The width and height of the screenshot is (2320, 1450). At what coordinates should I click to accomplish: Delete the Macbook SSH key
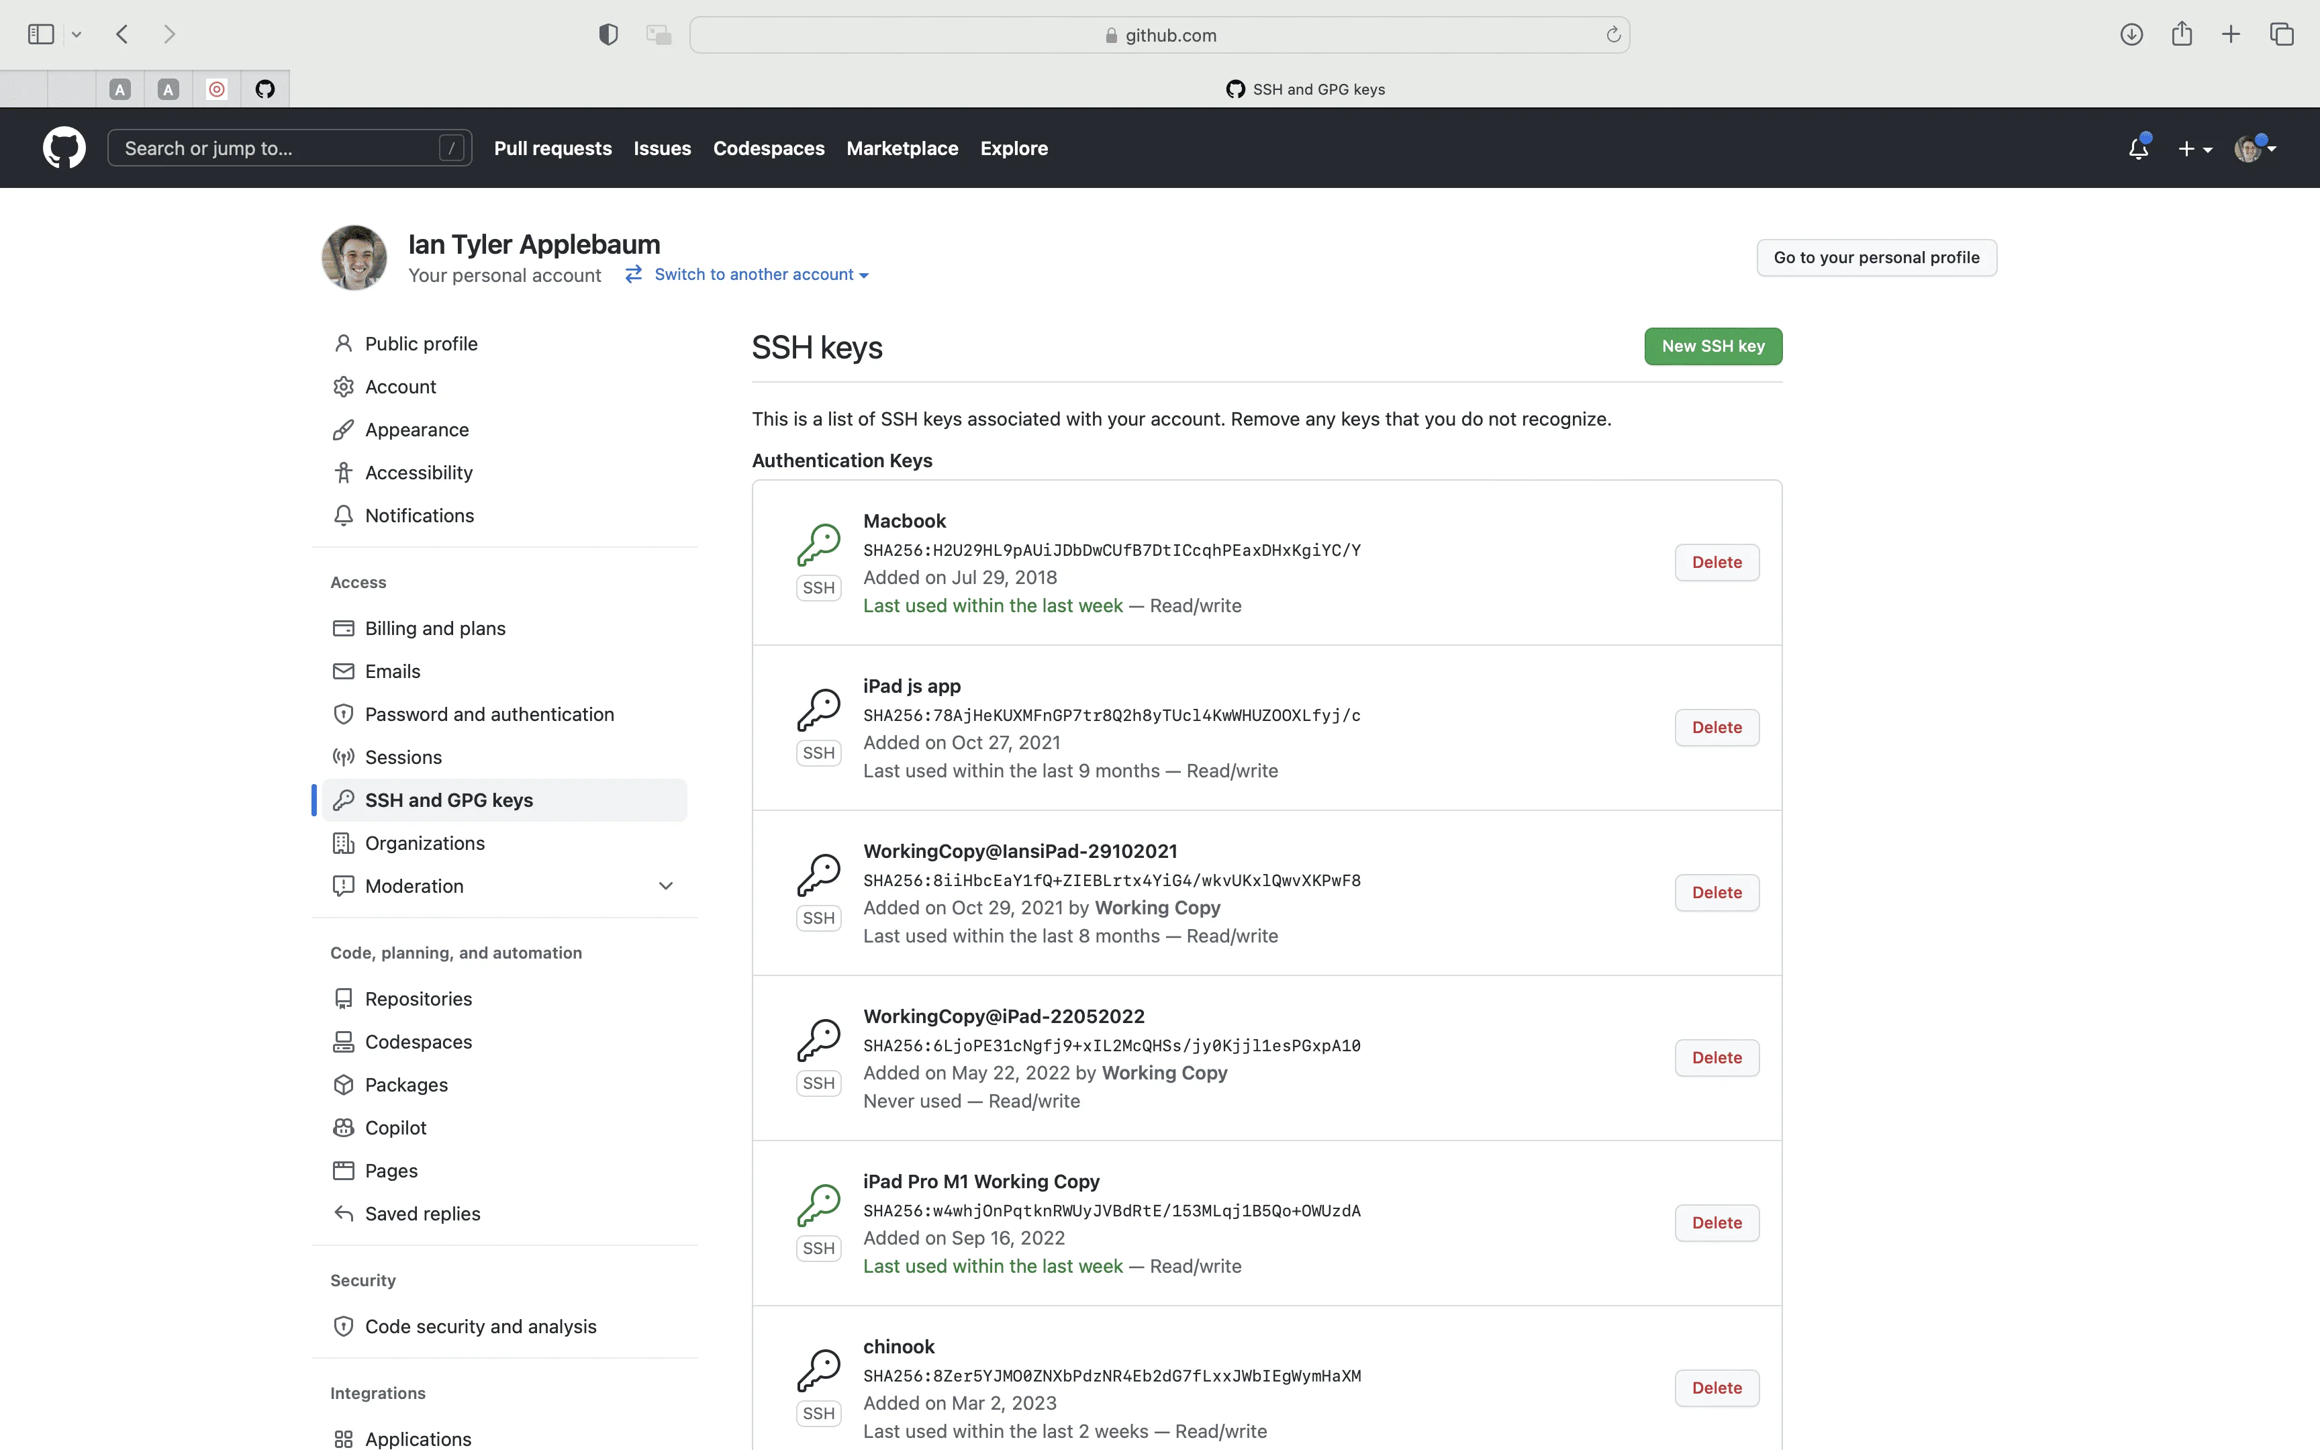coord(1716,562)
